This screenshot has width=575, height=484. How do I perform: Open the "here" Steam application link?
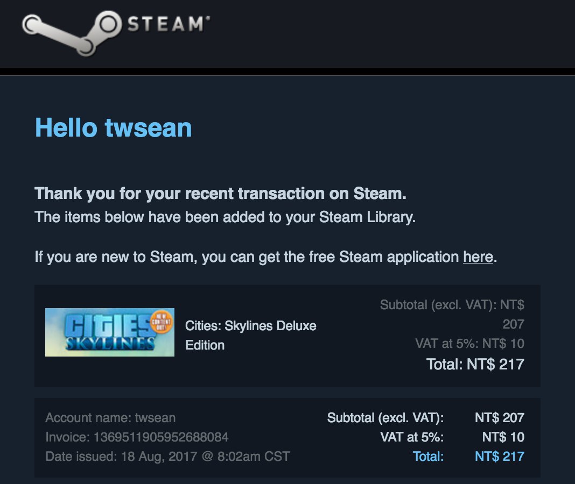(x=478, y=257)
